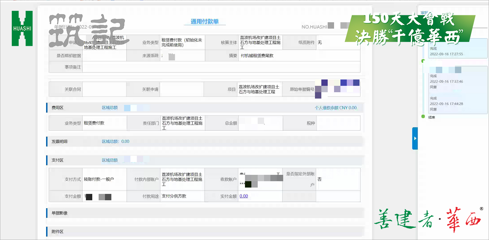Click the 事项备注 input field
Screen dimensions: 489x240
[221, 67]
